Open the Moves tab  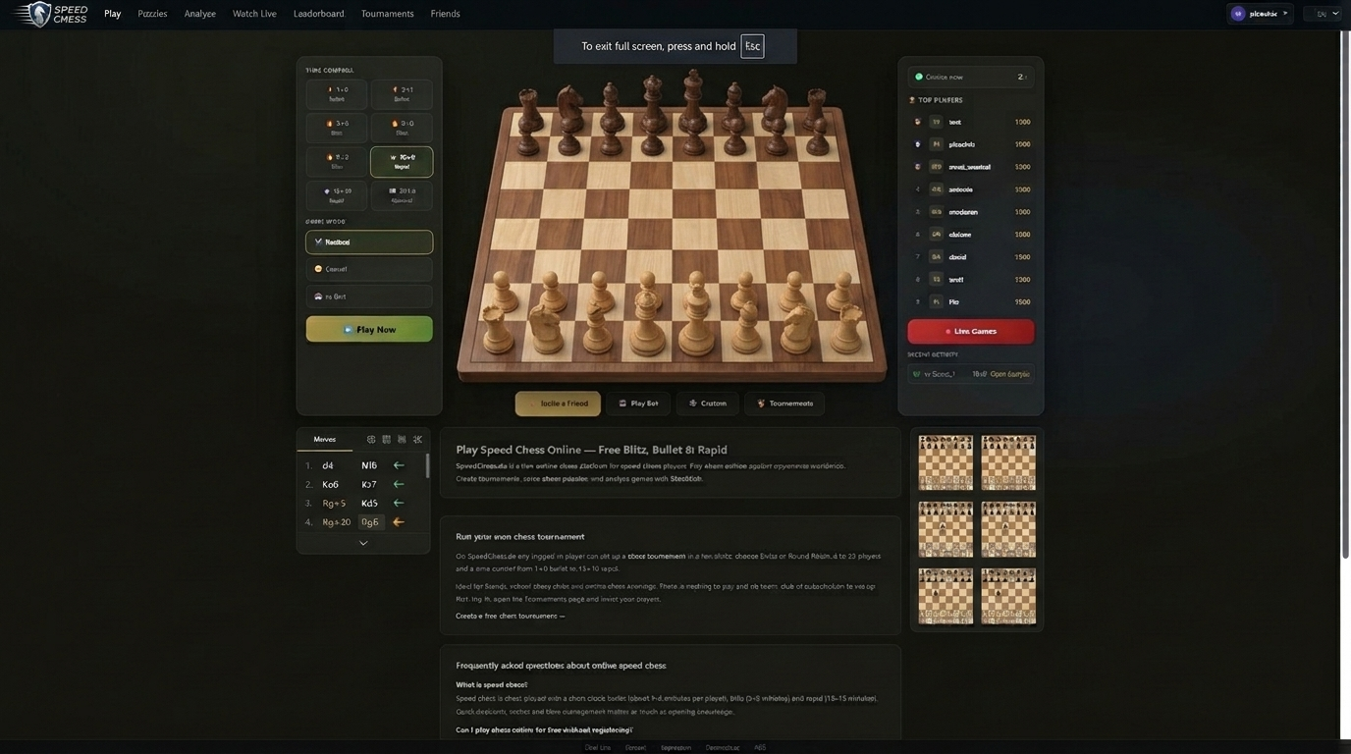coord(325,439)
